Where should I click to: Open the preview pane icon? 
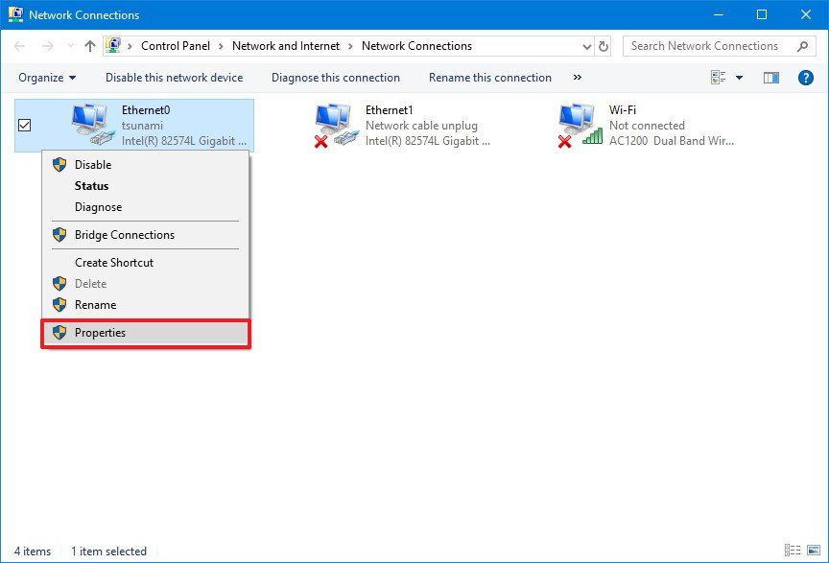click(770, 78)
